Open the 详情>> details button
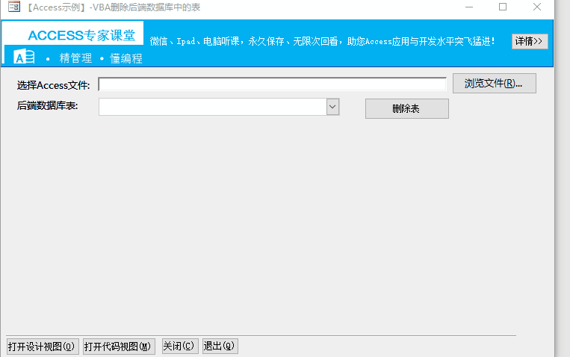Screen dimensions: 570x357 click(530, 41)
